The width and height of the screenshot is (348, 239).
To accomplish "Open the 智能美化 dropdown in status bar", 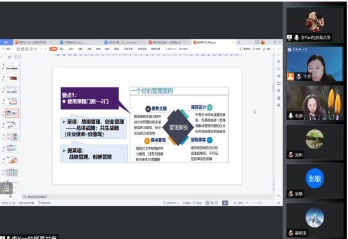I will (171, 203).
